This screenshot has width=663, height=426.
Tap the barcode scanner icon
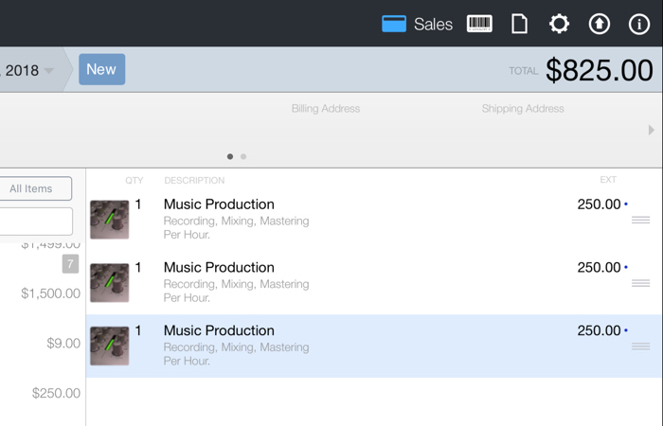[x=479, y=24]
